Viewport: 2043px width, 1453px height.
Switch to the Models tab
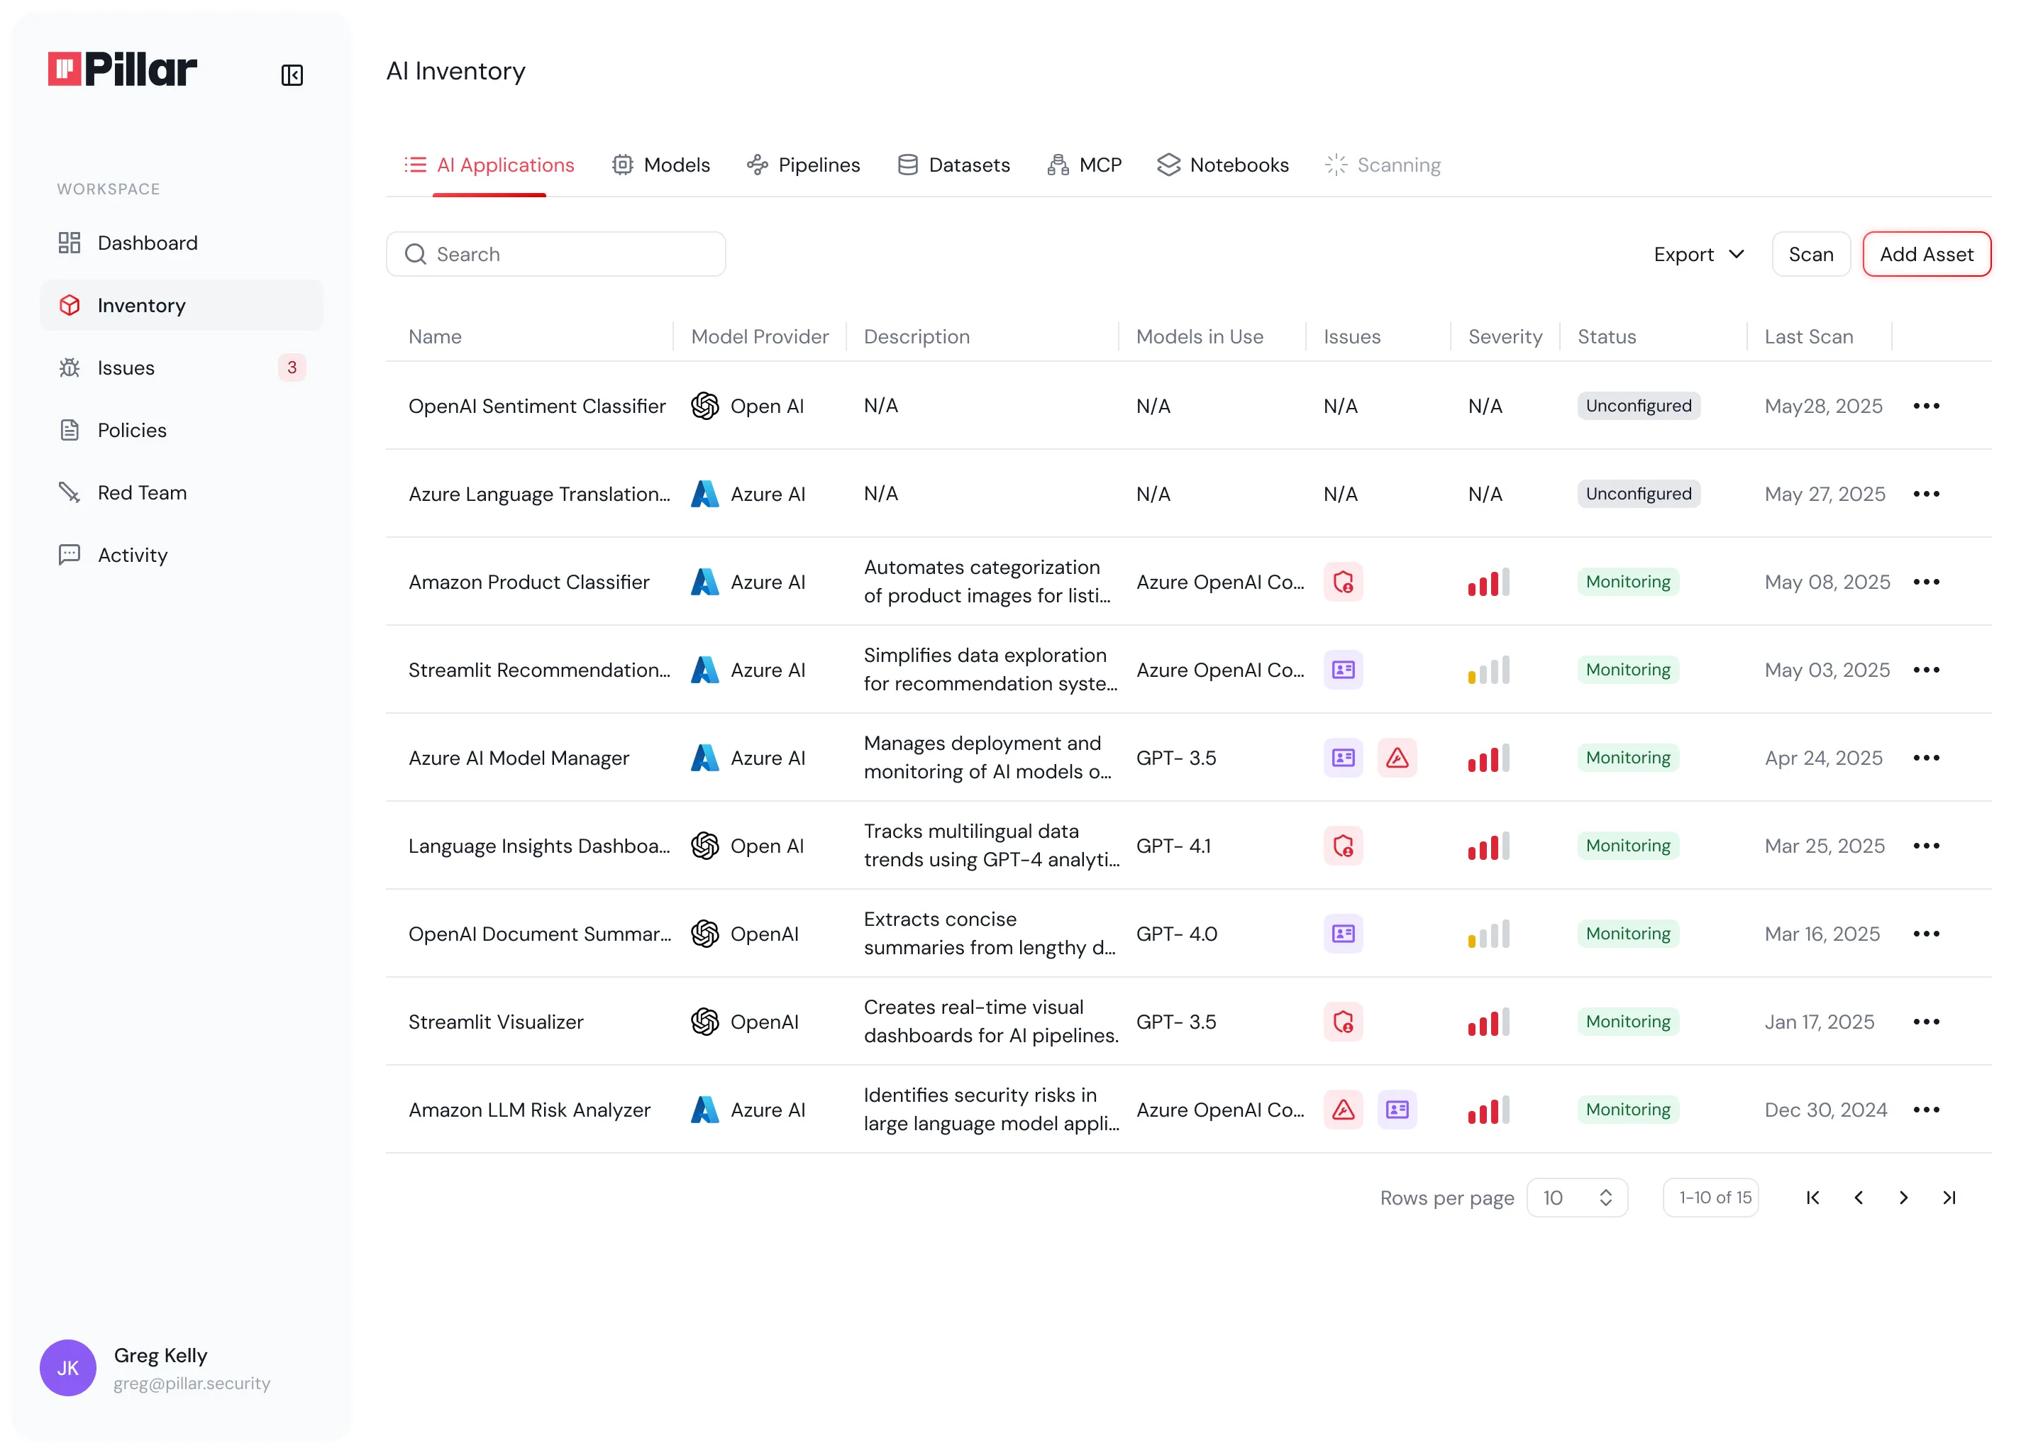pos(661,165)
